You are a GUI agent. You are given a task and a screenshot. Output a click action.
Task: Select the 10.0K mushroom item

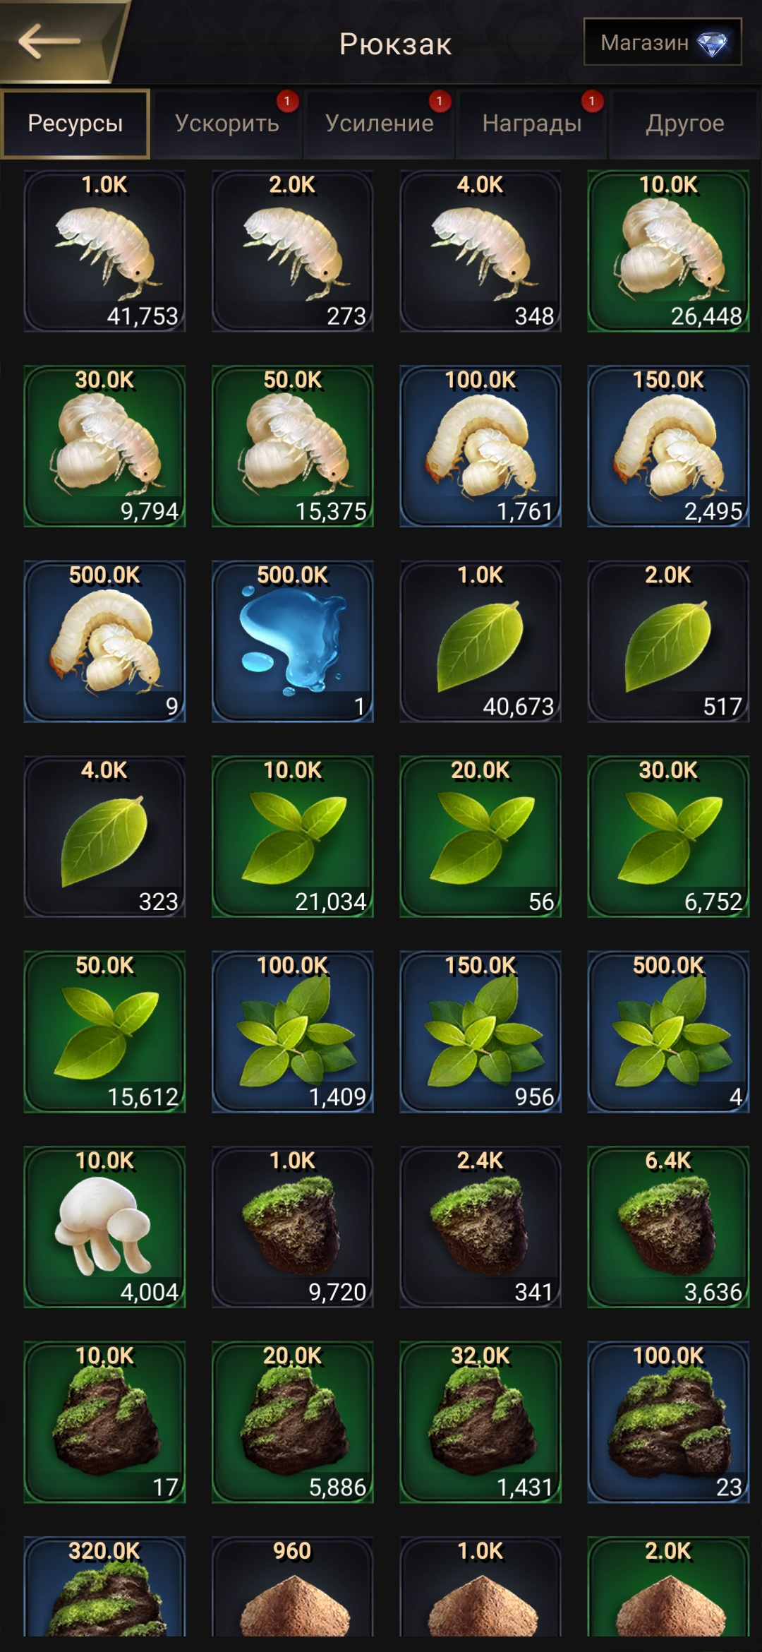point(104,1227)
